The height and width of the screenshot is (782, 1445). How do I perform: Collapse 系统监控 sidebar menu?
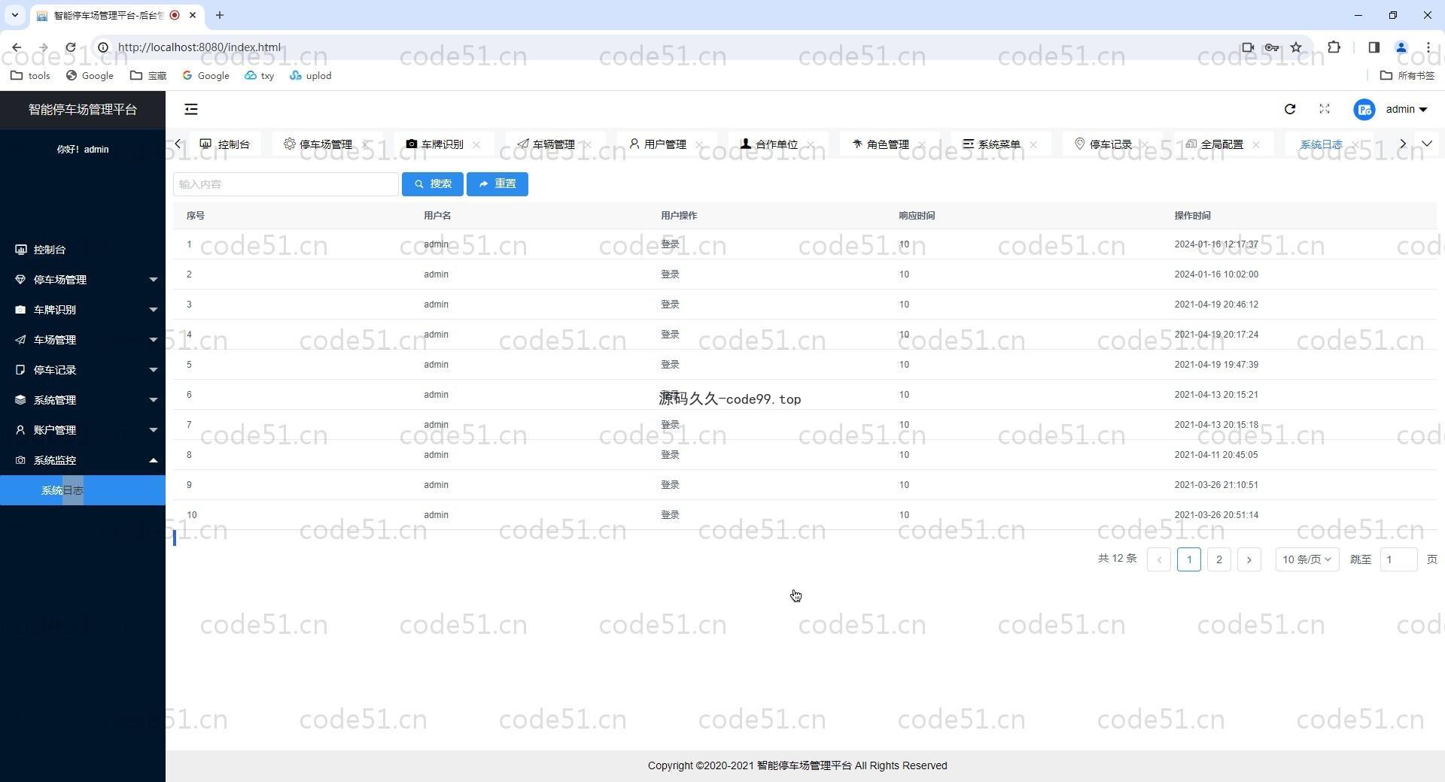83,460
